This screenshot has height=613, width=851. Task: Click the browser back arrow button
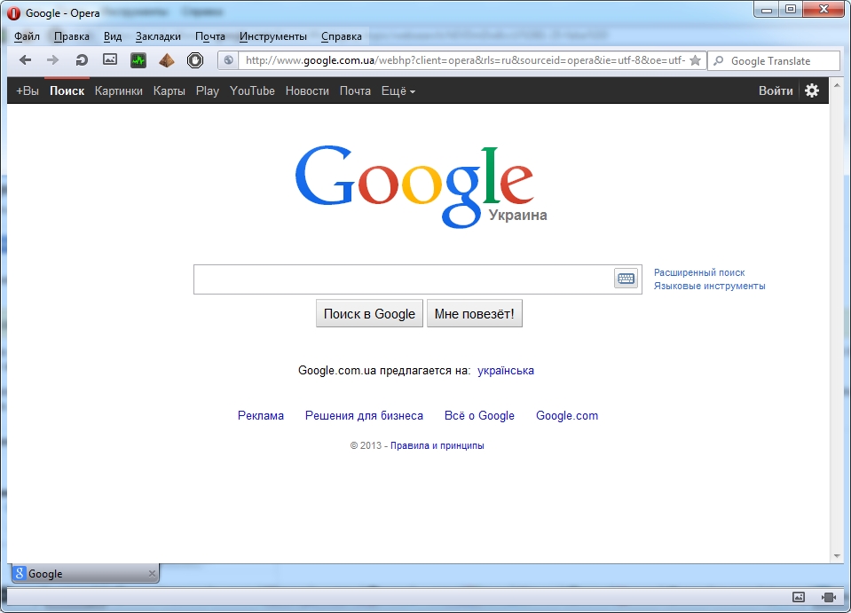(x=25, y=60)
